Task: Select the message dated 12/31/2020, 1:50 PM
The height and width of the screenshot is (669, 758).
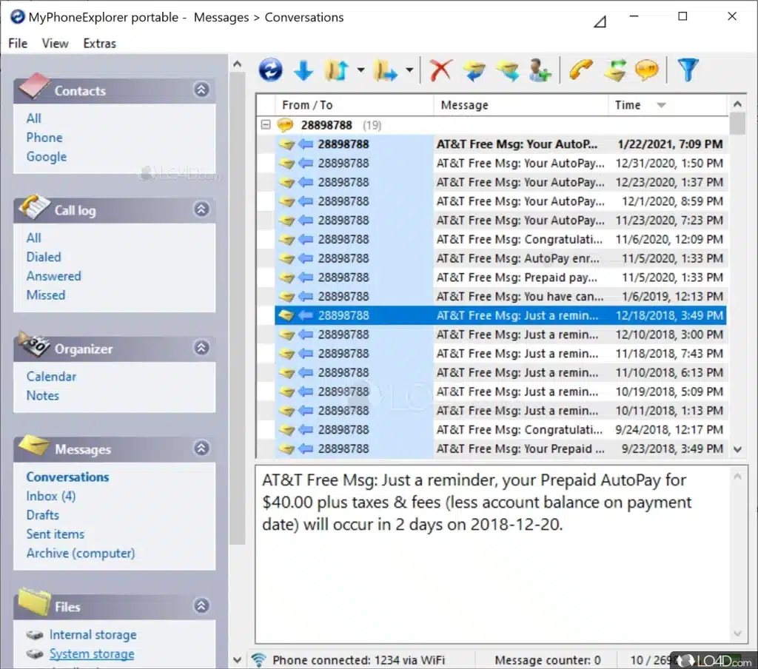Action: (x=500, y=164)
